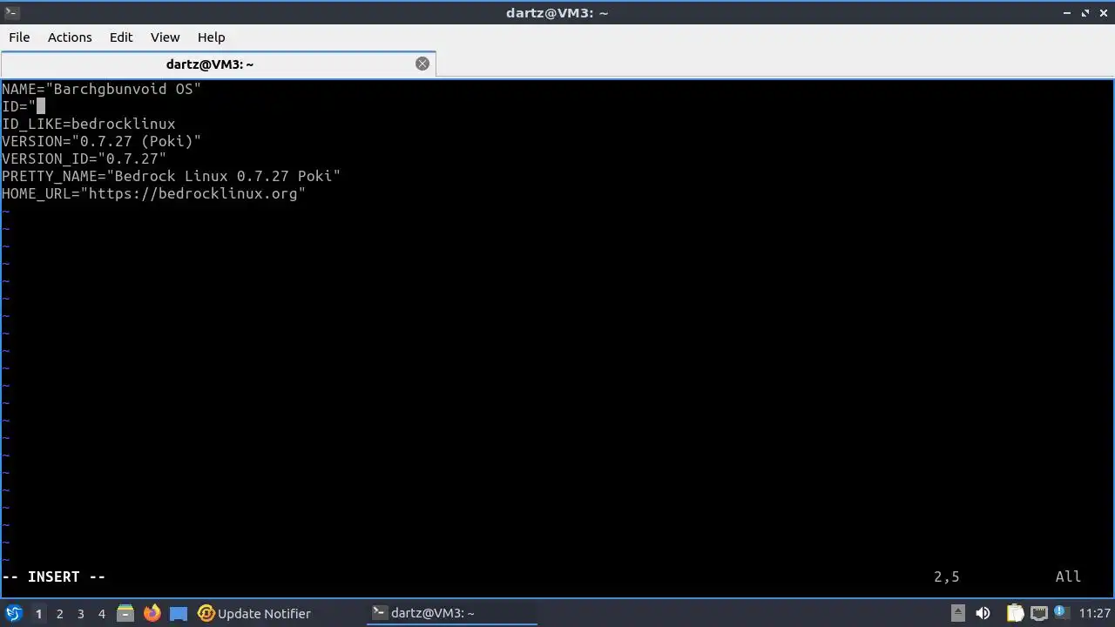Switch to workspace 3

tap(80, 614)
